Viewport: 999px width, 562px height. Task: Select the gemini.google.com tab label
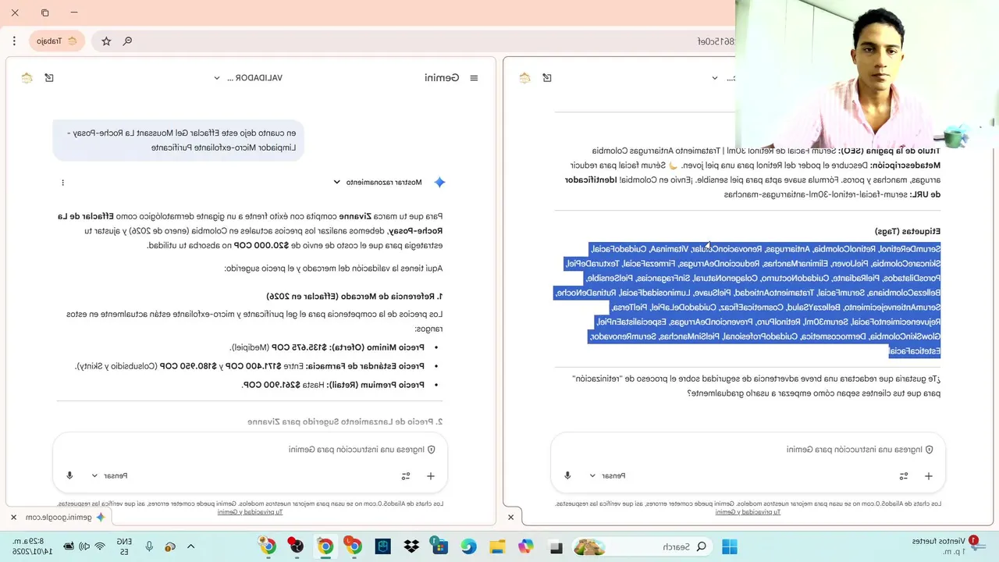pyautogui.click(x=59, y=518)
